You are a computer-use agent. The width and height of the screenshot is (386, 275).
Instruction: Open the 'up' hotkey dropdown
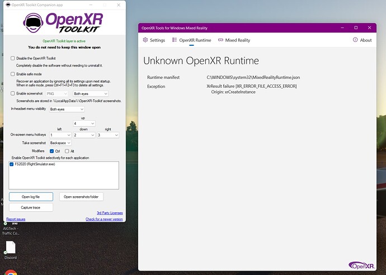point(84,124)
